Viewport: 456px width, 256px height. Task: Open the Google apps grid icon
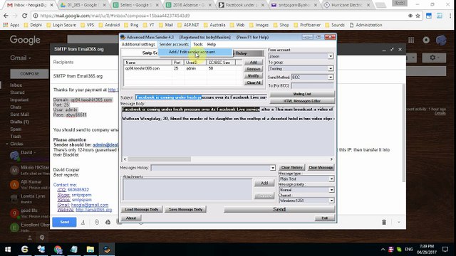click(x=411, y=40)
